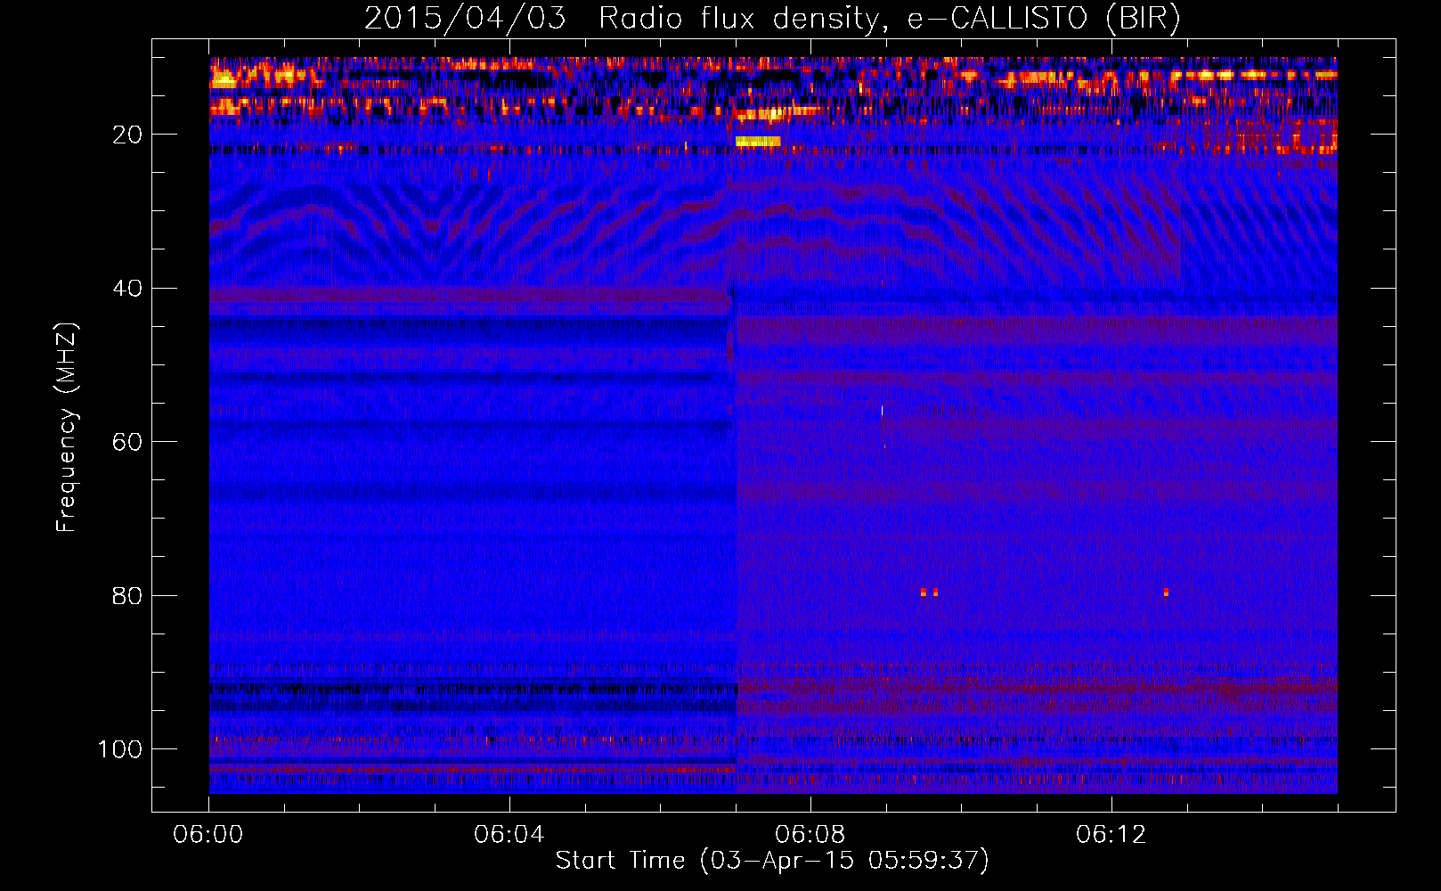Screen dimensions: 1441x891
Task: Click the '06:12' time tick label
Action: [1111, 835]
